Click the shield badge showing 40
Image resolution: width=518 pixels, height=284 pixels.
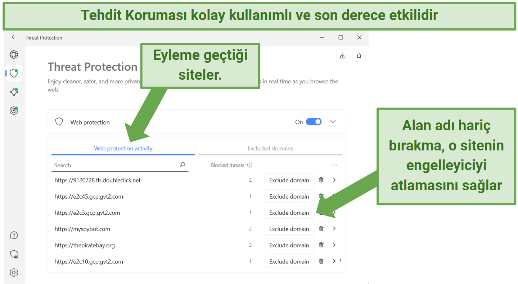pos(14,254)
